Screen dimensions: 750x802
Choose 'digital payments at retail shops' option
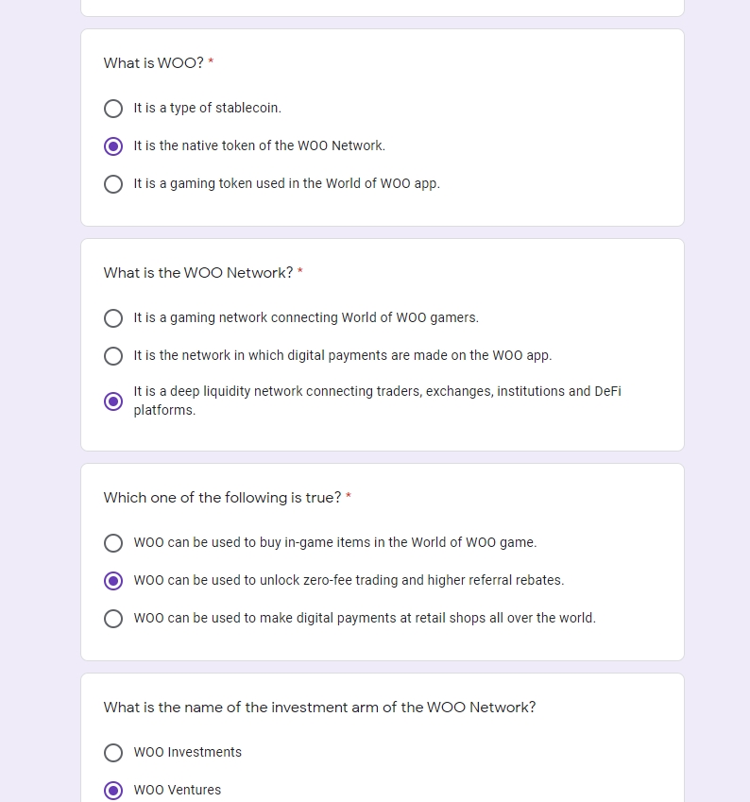[x=113, y=619]
